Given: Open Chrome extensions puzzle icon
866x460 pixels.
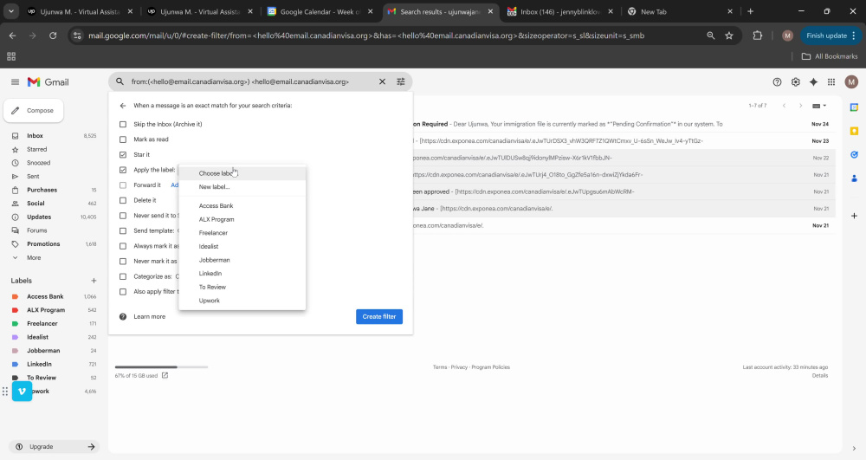Looking at the screenshot, I should pos(757,36).
